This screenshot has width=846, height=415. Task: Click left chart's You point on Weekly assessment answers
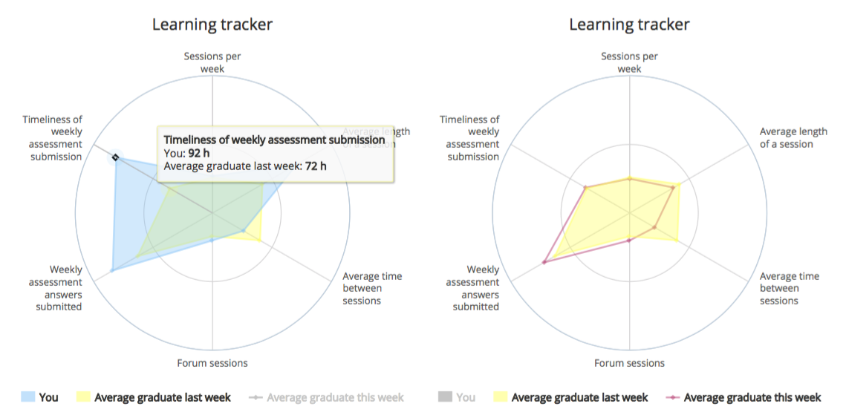click(x=112, y=271)
